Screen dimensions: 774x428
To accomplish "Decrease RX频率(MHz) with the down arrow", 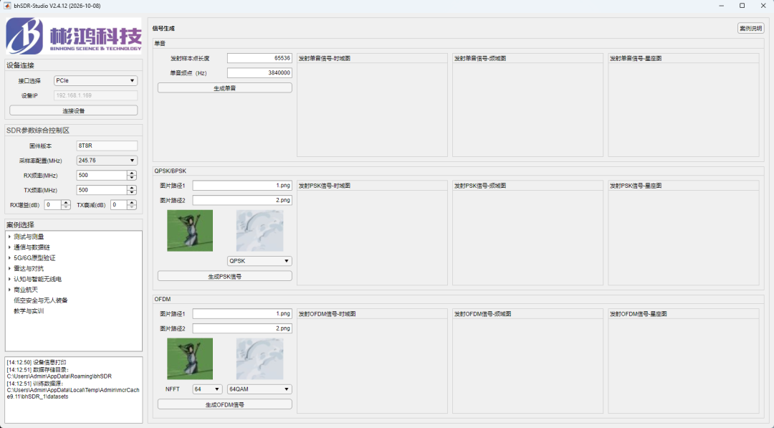I will pos(132,178).
